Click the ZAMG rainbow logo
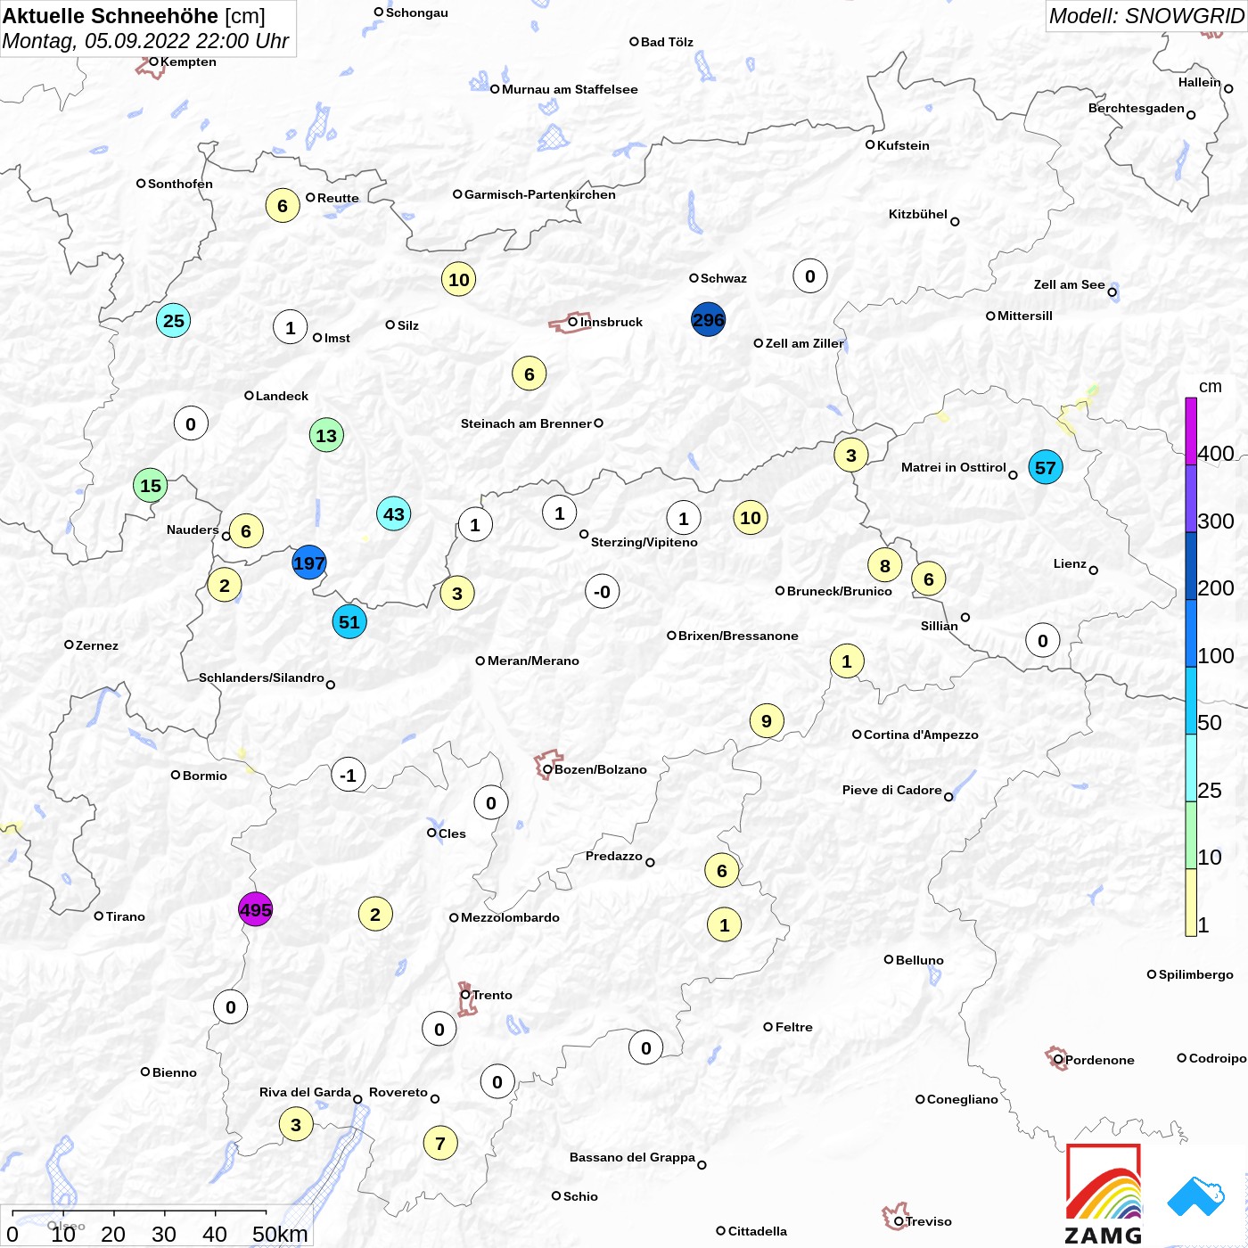 pos(1104,1194)
